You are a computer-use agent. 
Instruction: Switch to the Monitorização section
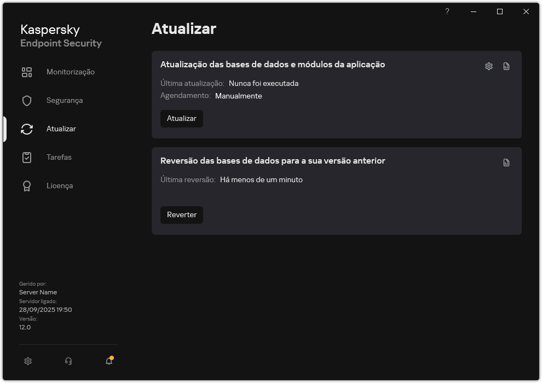[x=71, y=72]
